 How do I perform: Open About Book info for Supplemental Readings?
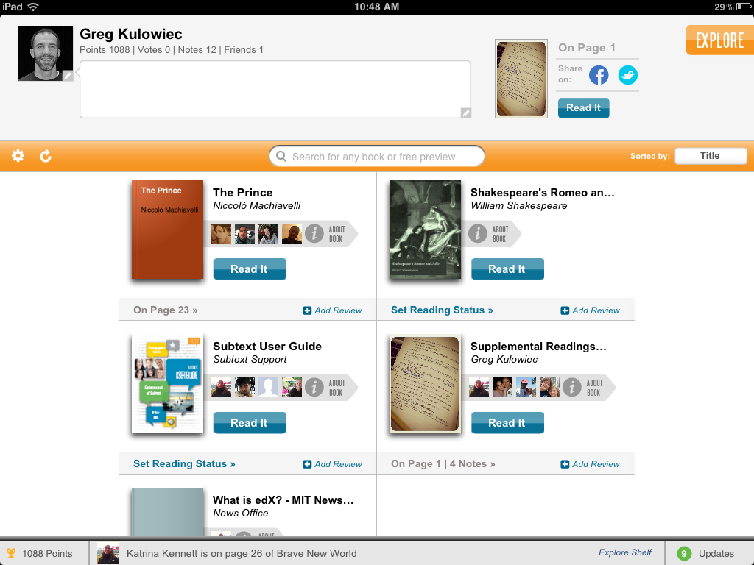[582, 388]
